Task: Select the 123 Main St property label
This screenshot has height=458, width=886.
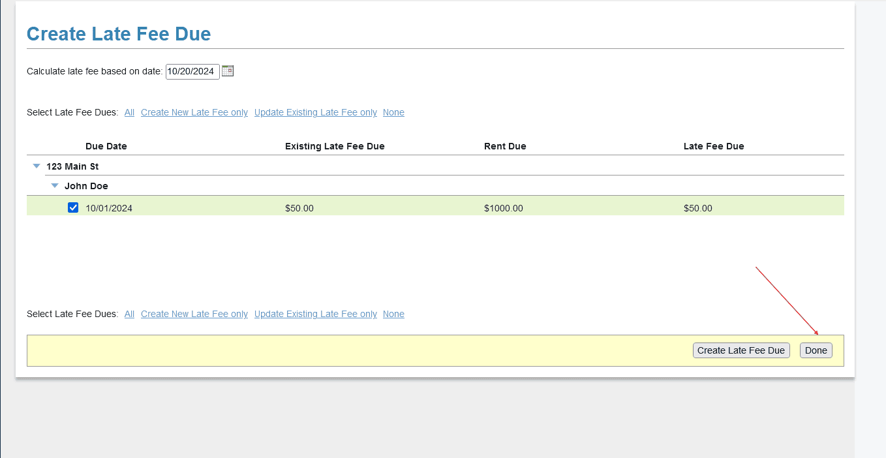Action: tap(72, 166)
